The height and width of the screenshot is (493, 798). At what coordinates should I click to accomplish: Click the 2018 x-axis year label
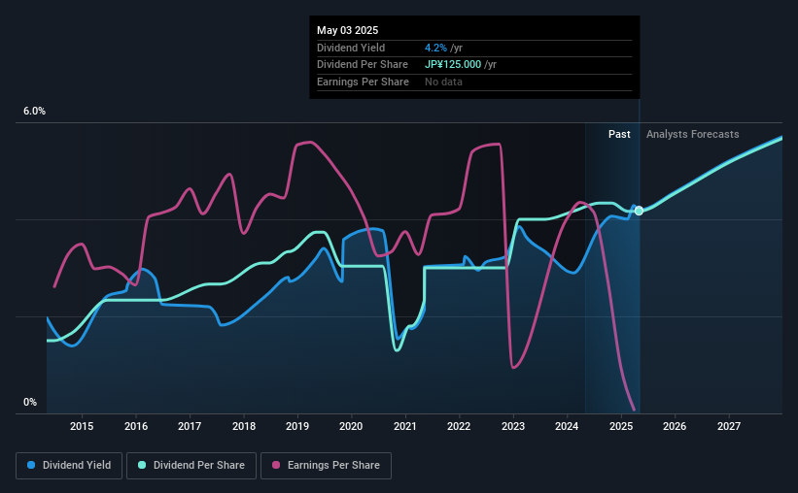244,426
